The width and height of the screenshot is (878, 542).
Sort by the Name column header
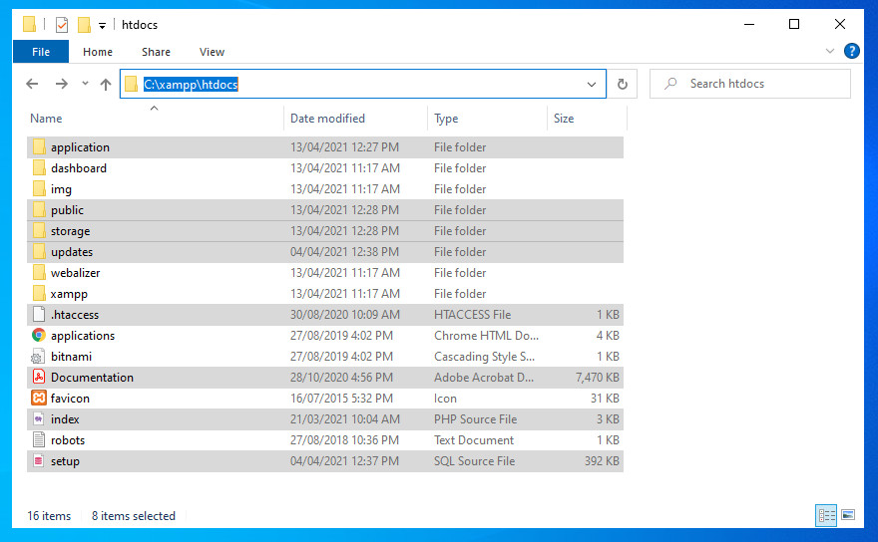[155, 118]
